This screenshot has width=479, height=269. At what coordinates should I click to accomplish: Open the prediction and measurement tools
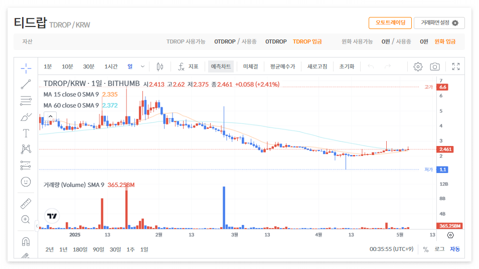[26, 165]
